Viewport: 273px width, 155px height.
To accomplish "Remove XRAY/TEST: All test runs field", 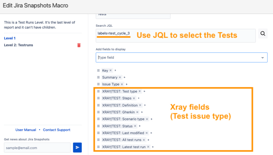I will click(x=144, y=140).
